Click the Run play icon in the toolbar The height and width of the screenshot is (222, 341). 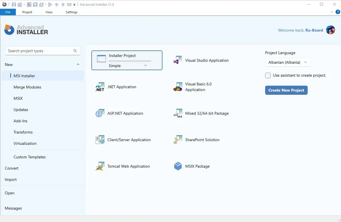(x=50, y=4)
